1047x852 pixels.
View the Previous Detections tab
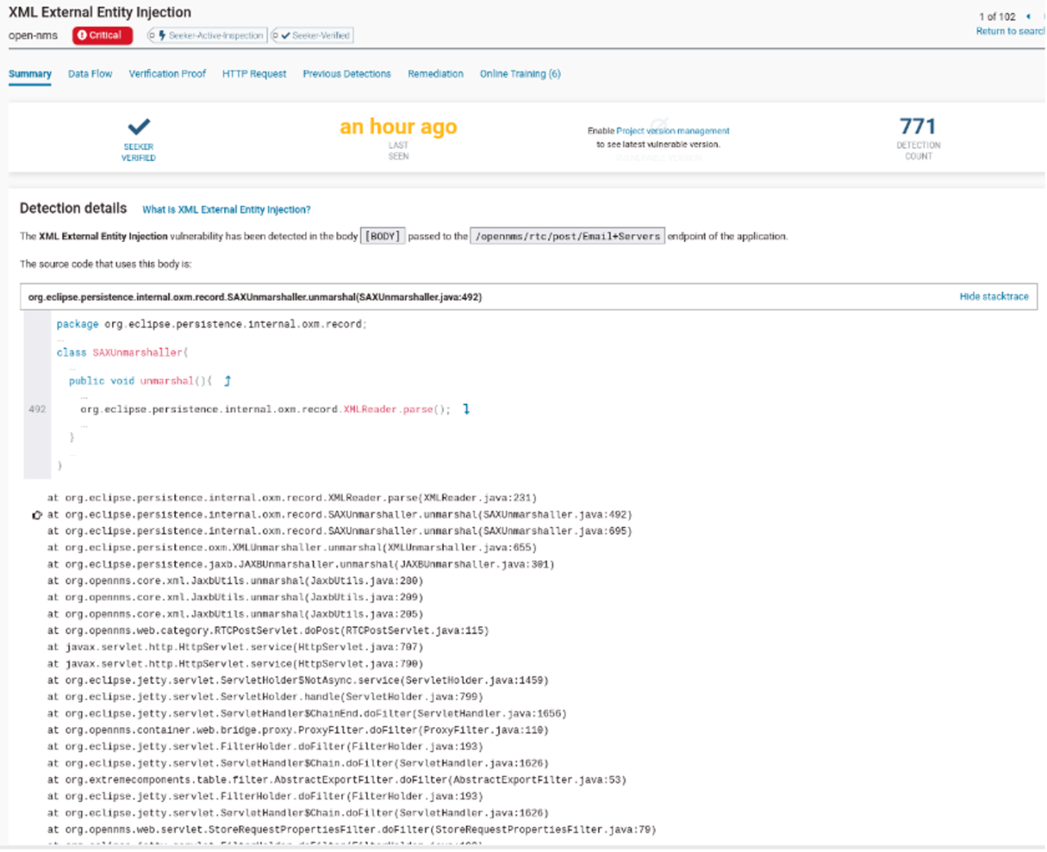[x=347, y=74]
